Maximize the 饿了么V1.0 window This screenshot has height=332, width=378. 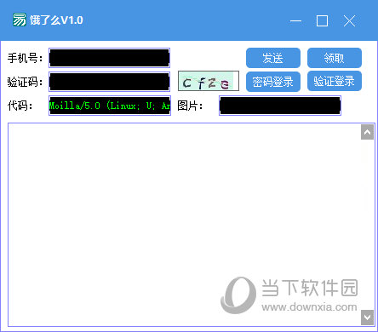(323, 20)
